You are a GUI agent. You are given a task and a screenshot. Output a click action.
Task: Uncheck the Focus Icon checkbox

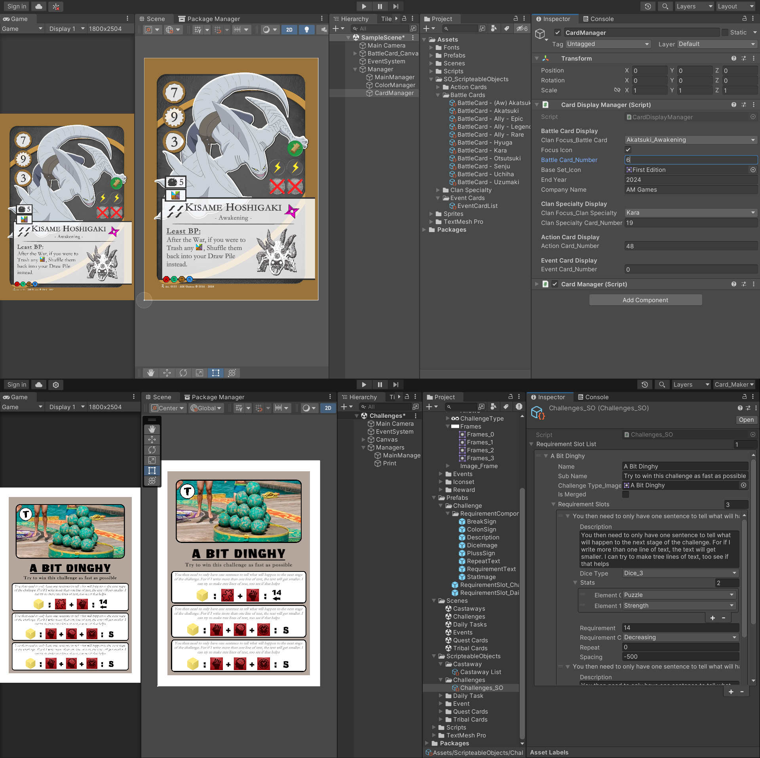(628, 150)
